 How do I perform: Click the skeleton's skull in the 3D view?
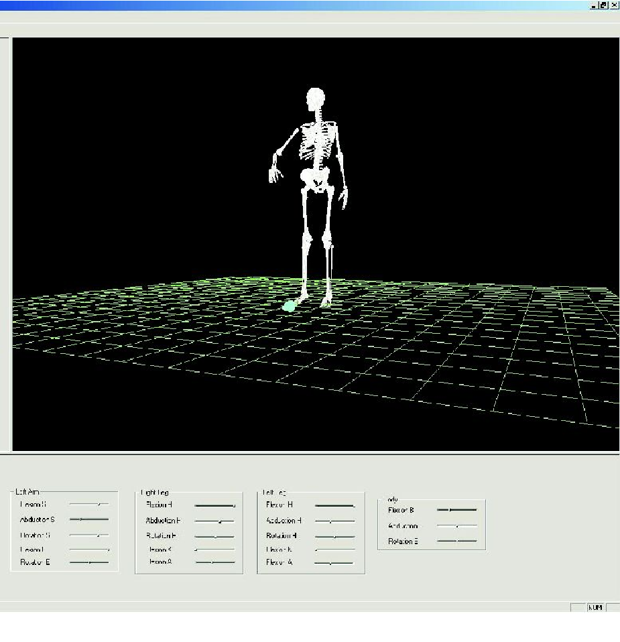315,99
